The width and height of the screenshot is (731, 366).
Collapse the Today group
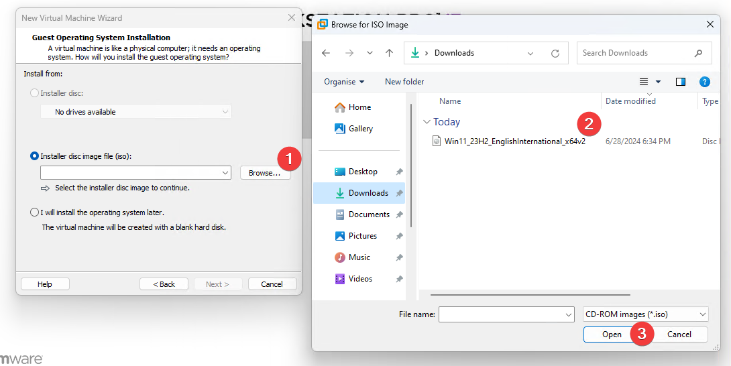[427, 122]
